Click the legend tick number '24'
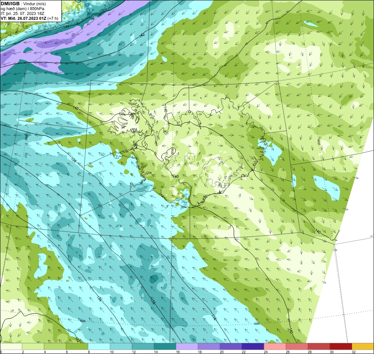 click(x=266, y=352)
